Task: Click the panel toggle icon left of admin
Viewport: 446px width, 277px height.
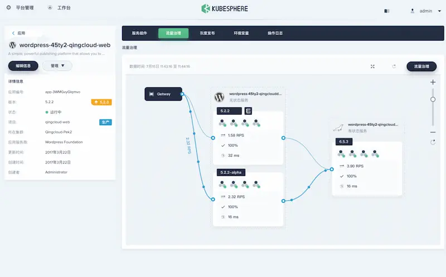Action: (386, 11)
